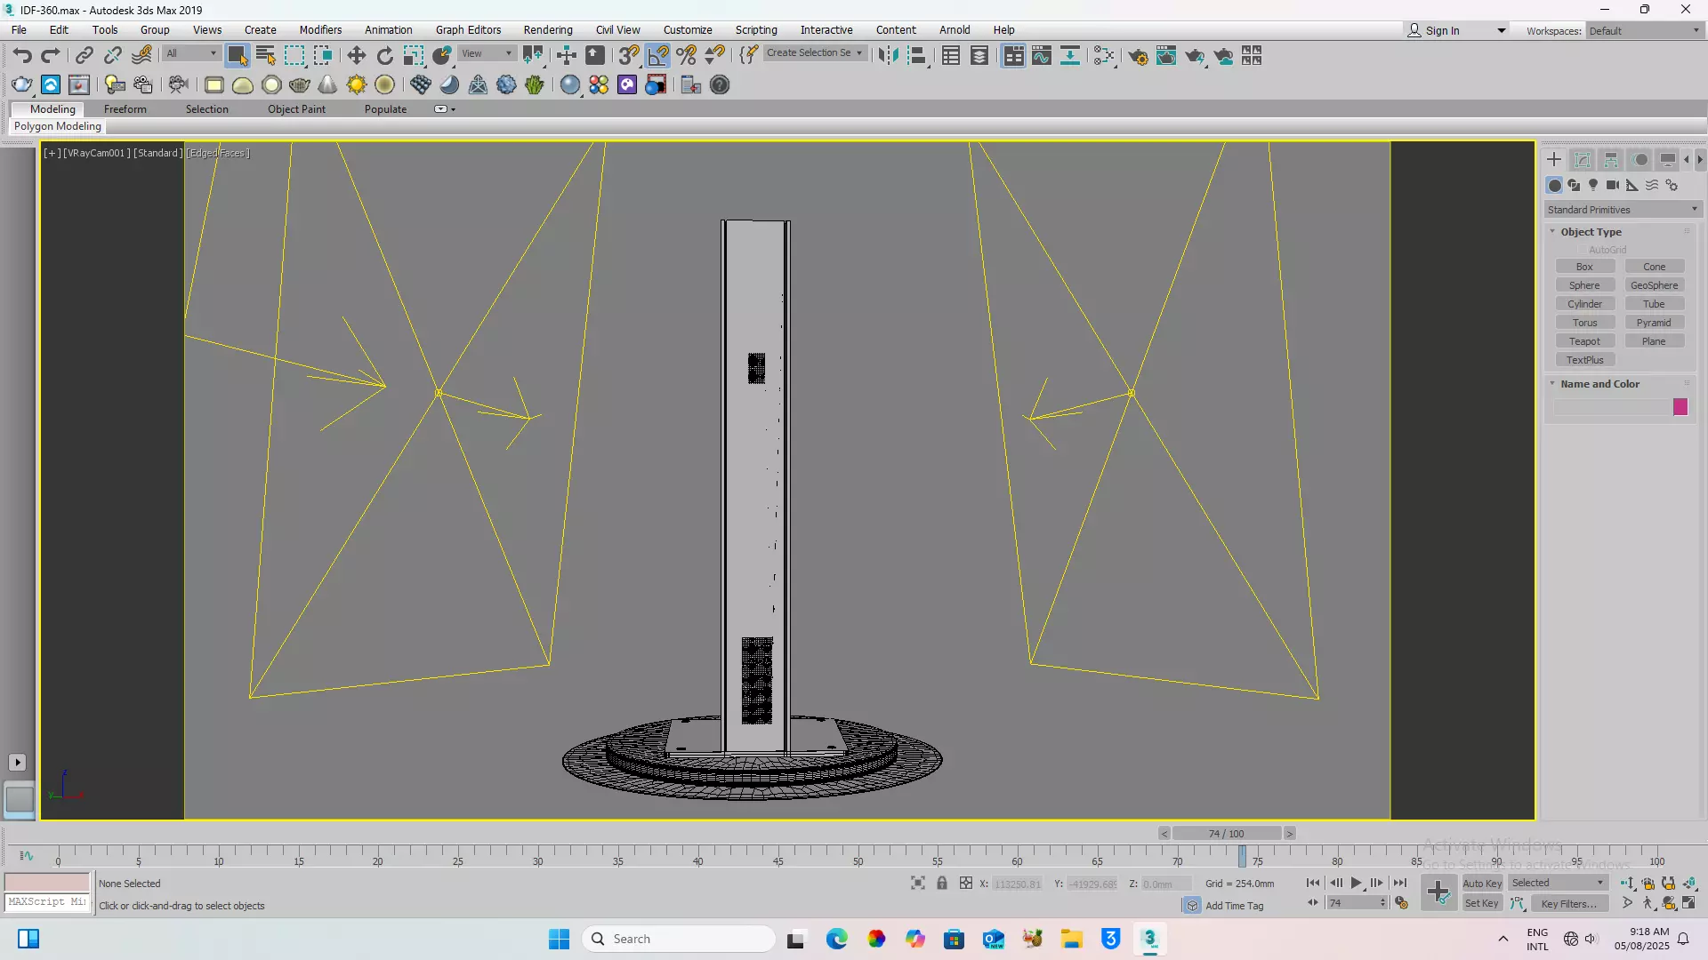Click the frame 50 tick on the timeline
Screen dimensions: 1708x960
(x=858, y=856)
